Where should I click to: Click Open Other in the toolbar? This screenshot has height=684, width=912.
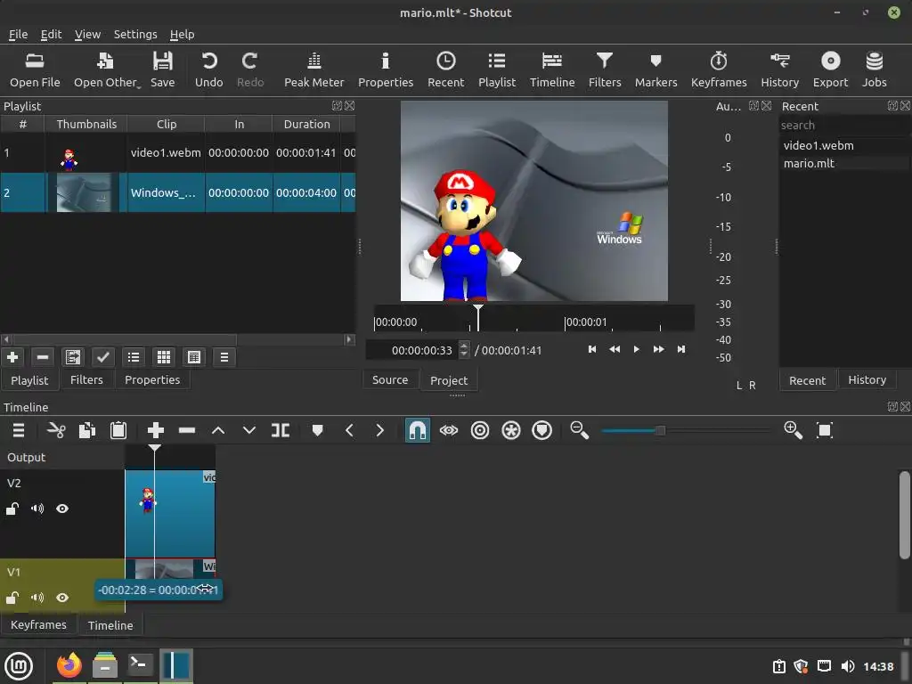pyautogui.click(x=107, y=69)
